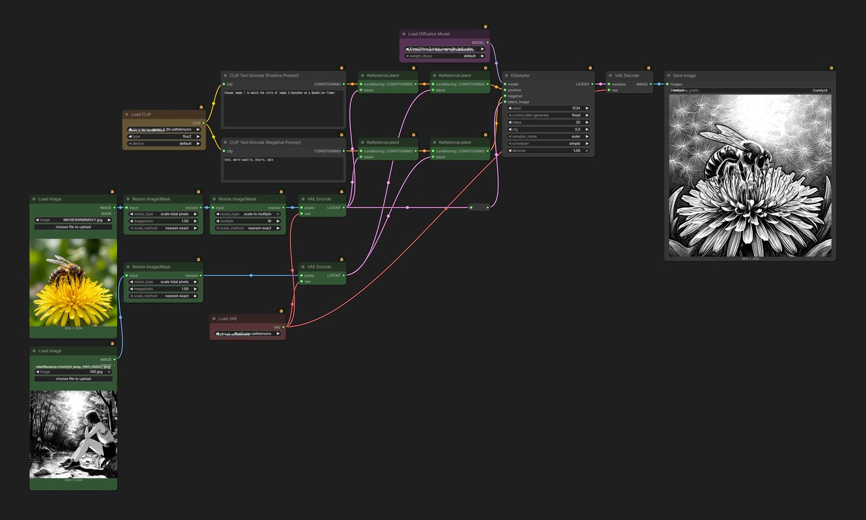Screen dimensions: 866x520
Task: Click the MODEL output port on Load Diffusion Model
Action: coord(487,42)
